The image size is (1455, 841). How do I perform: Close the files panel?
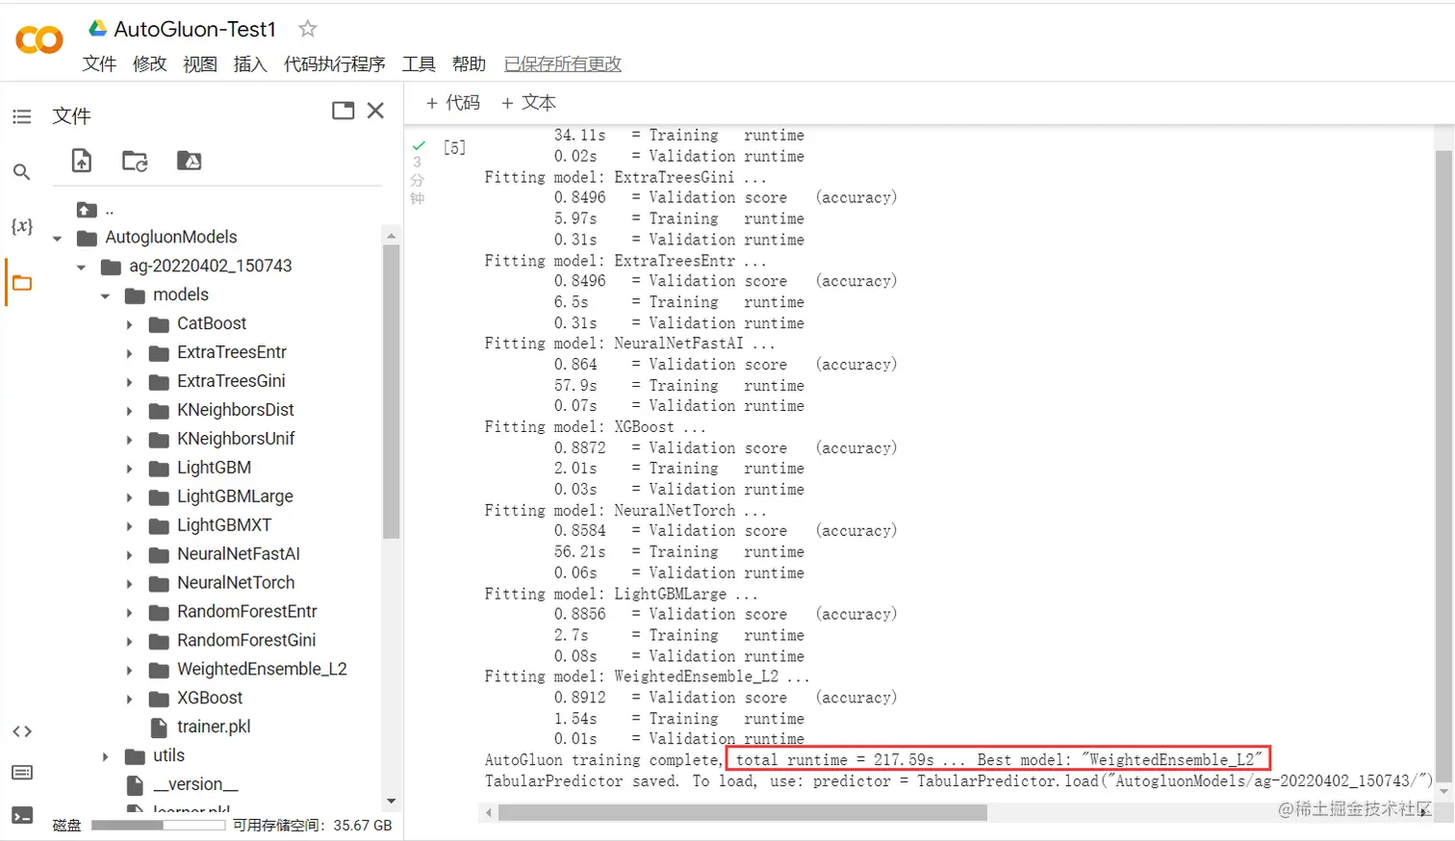pos(375,111)
